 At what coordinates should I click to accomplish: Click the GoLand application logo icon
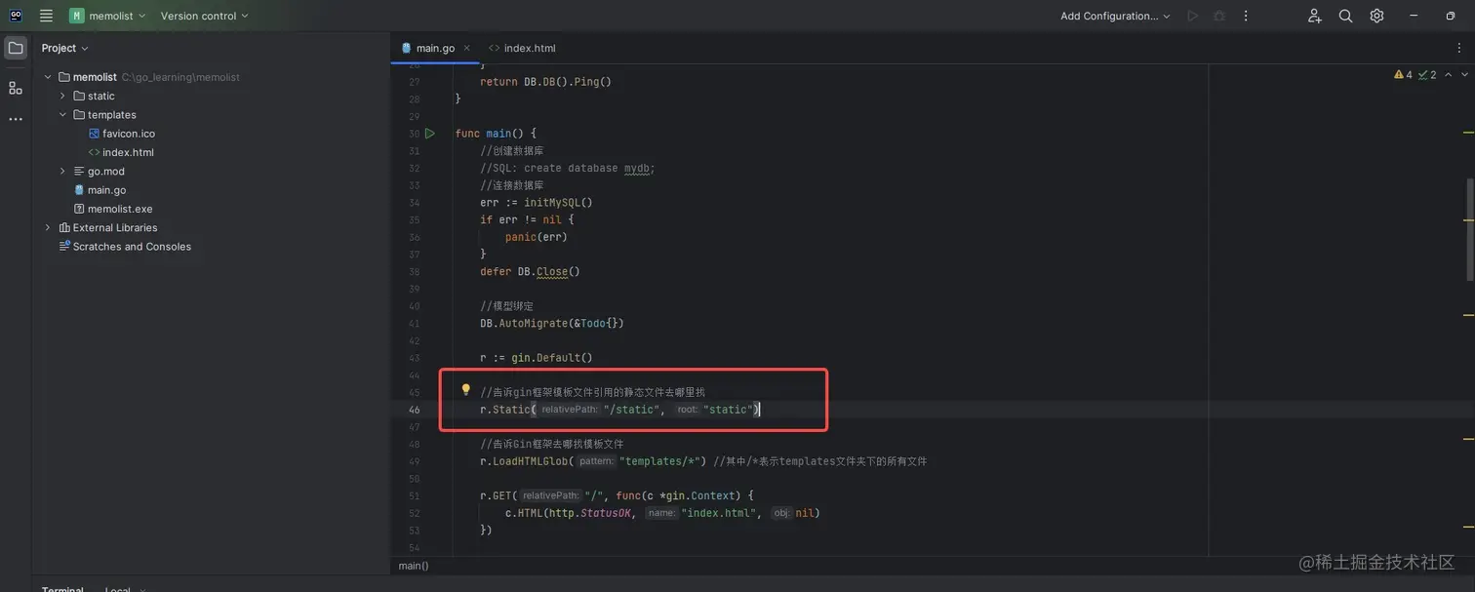(16, 16)
